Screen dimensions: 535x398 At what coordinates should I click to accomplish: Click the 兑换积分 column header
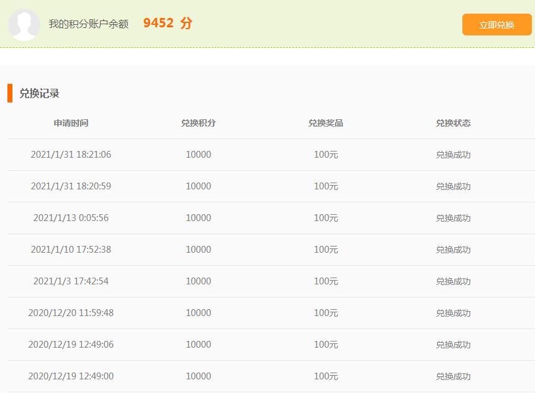(x=199, y=123)
